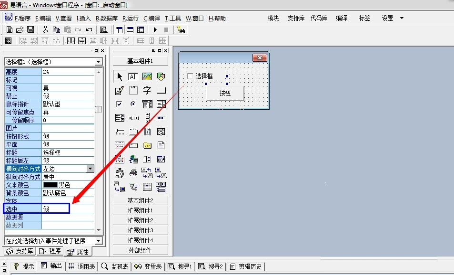Toggle the 可停留焦点 property value 真
Image resolution: width=454 pixels, height=275 pixels.
[x=68, y=112]
